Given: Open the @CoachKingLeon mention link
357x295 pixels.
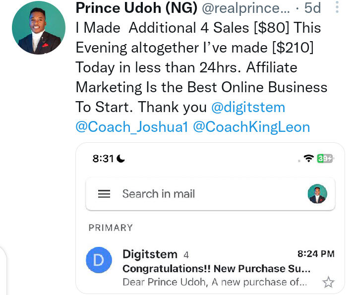Looking at the screenshot, I should 251,127.
